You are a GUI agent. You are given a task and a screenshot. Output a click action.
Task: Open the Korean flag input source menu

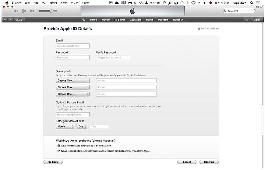[x=211, y=3]
